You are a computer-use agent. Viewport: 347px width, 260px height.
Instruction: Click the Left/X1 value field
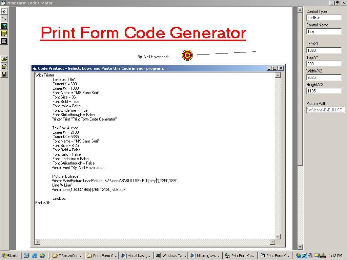(x=324, y=50)
